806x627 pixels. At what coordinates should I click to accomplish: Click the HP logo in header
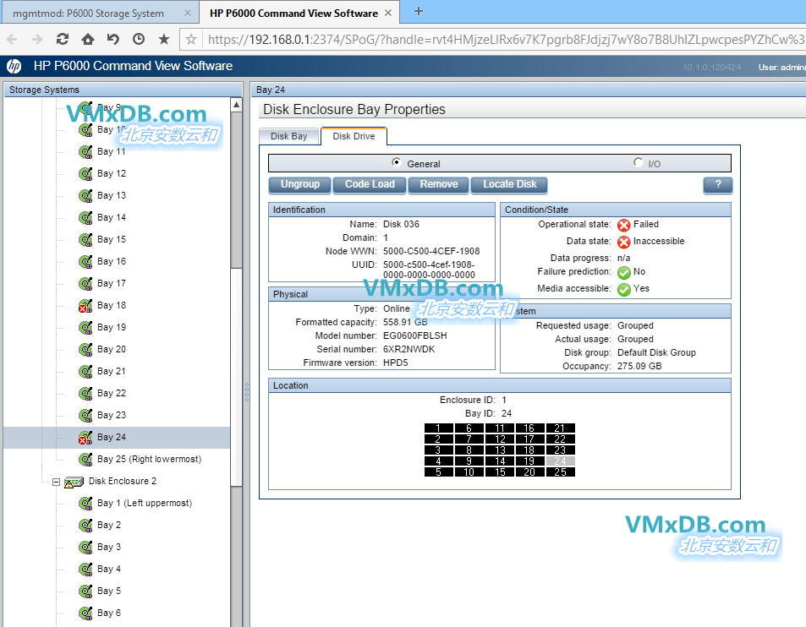[14, 66]
